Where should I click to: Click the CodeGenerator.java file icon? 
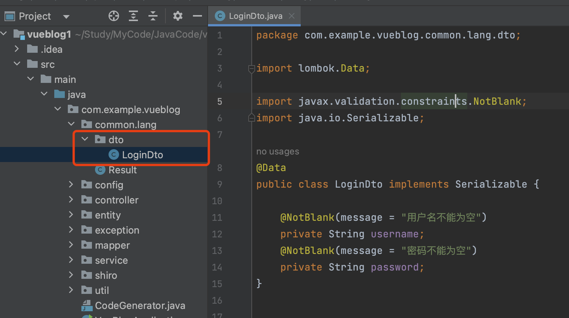point(87,306)
